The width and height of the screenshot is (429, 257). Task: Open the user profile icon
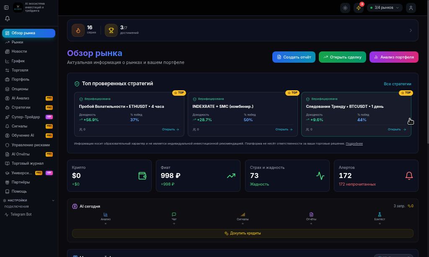pyautogui.click(x=411, y=8)
